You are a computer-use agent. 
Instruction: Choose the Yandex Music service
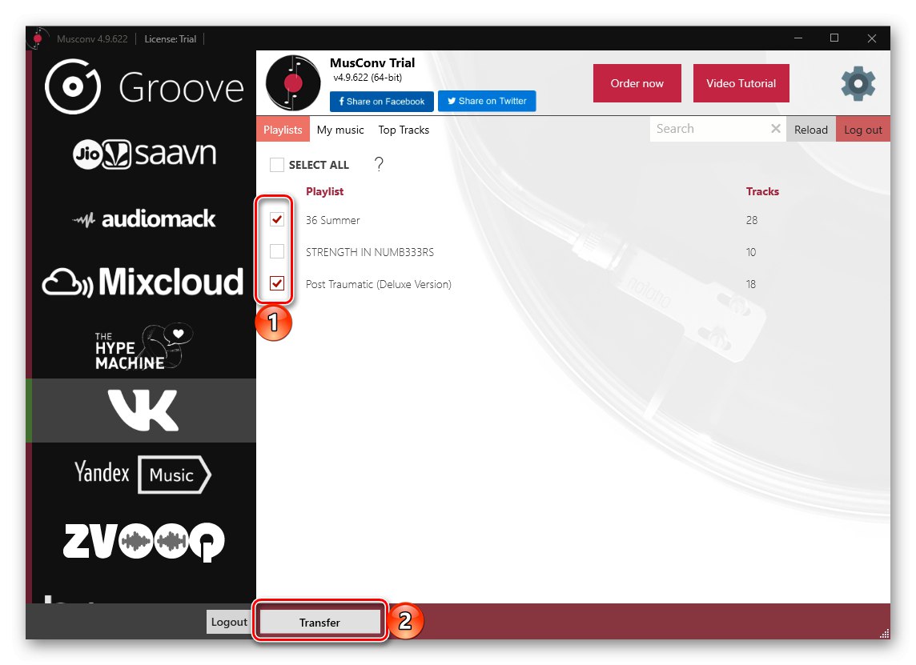[x=143, y=474]
